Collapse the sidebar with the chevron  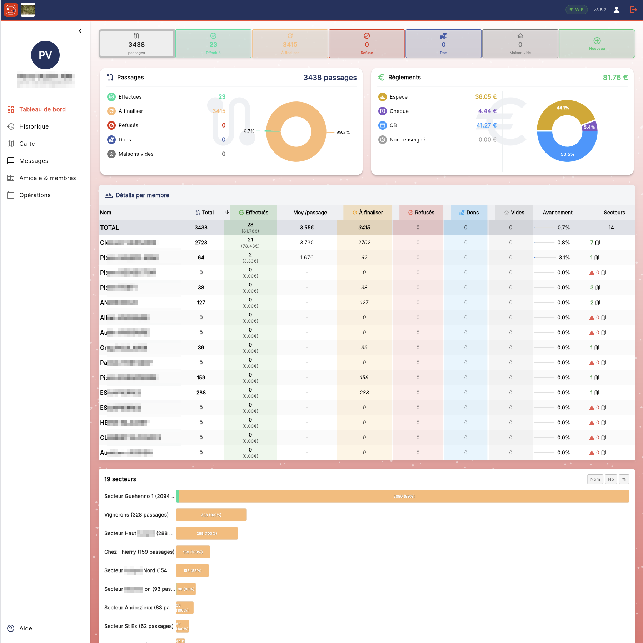[x=80, y=31]
